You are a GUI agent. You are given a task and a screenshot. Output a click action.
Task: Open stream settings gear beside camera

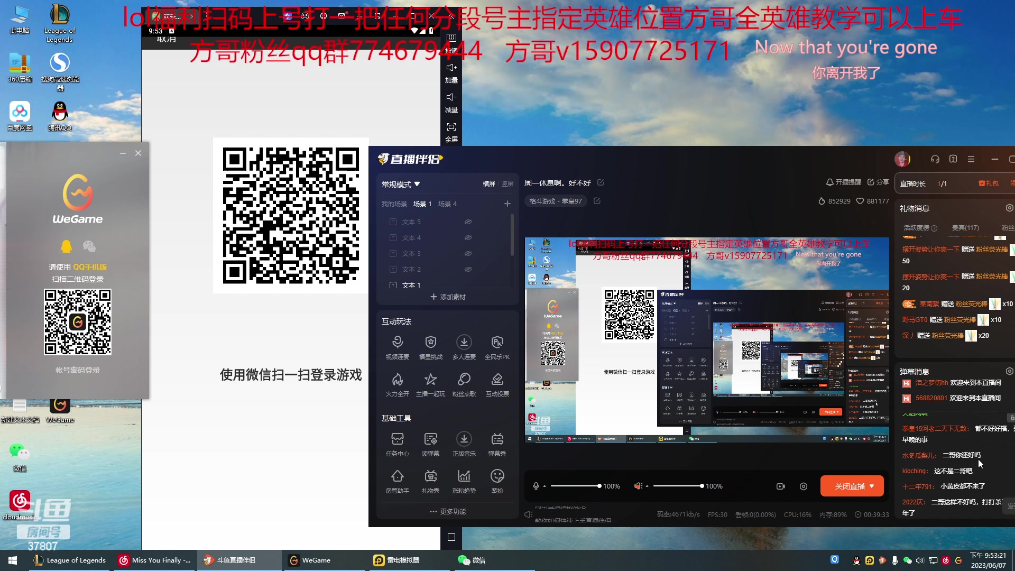pyautogui.click(x=804, y=486)
